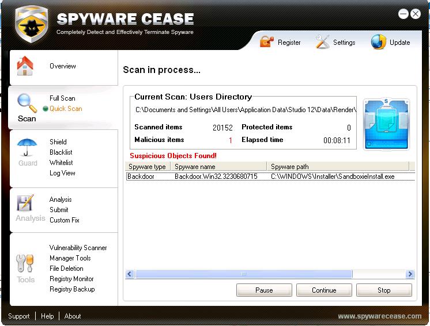Open Manager Tools
This screenshot has height=326, width=430.
point(70,258)
